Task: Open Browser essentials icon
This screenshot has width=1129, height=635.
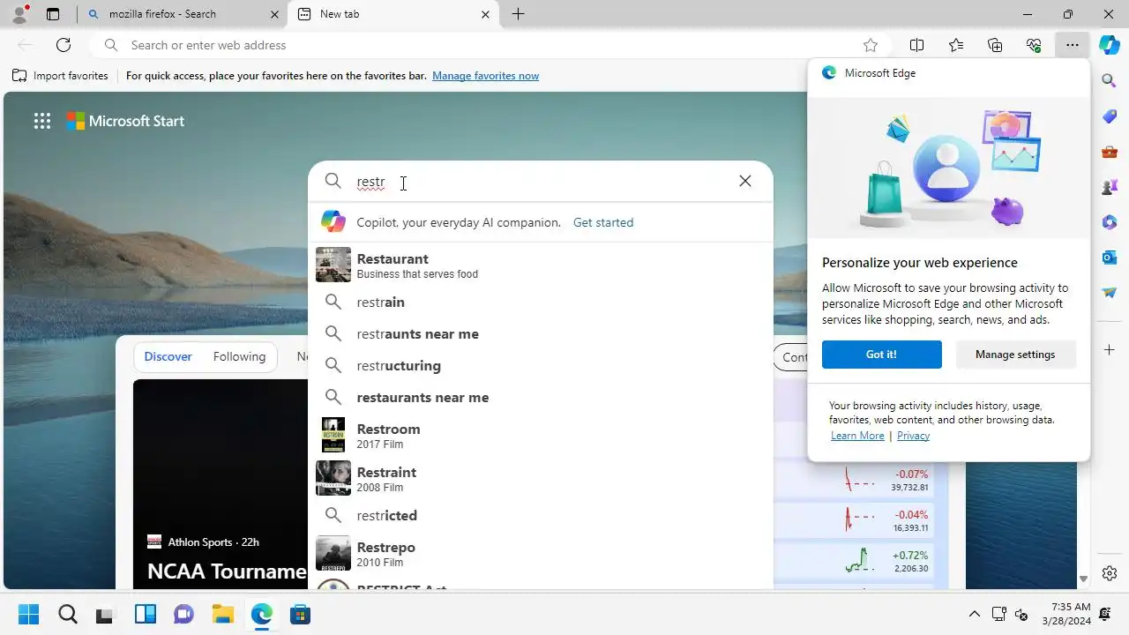Action: click(x=1034, y=45)
